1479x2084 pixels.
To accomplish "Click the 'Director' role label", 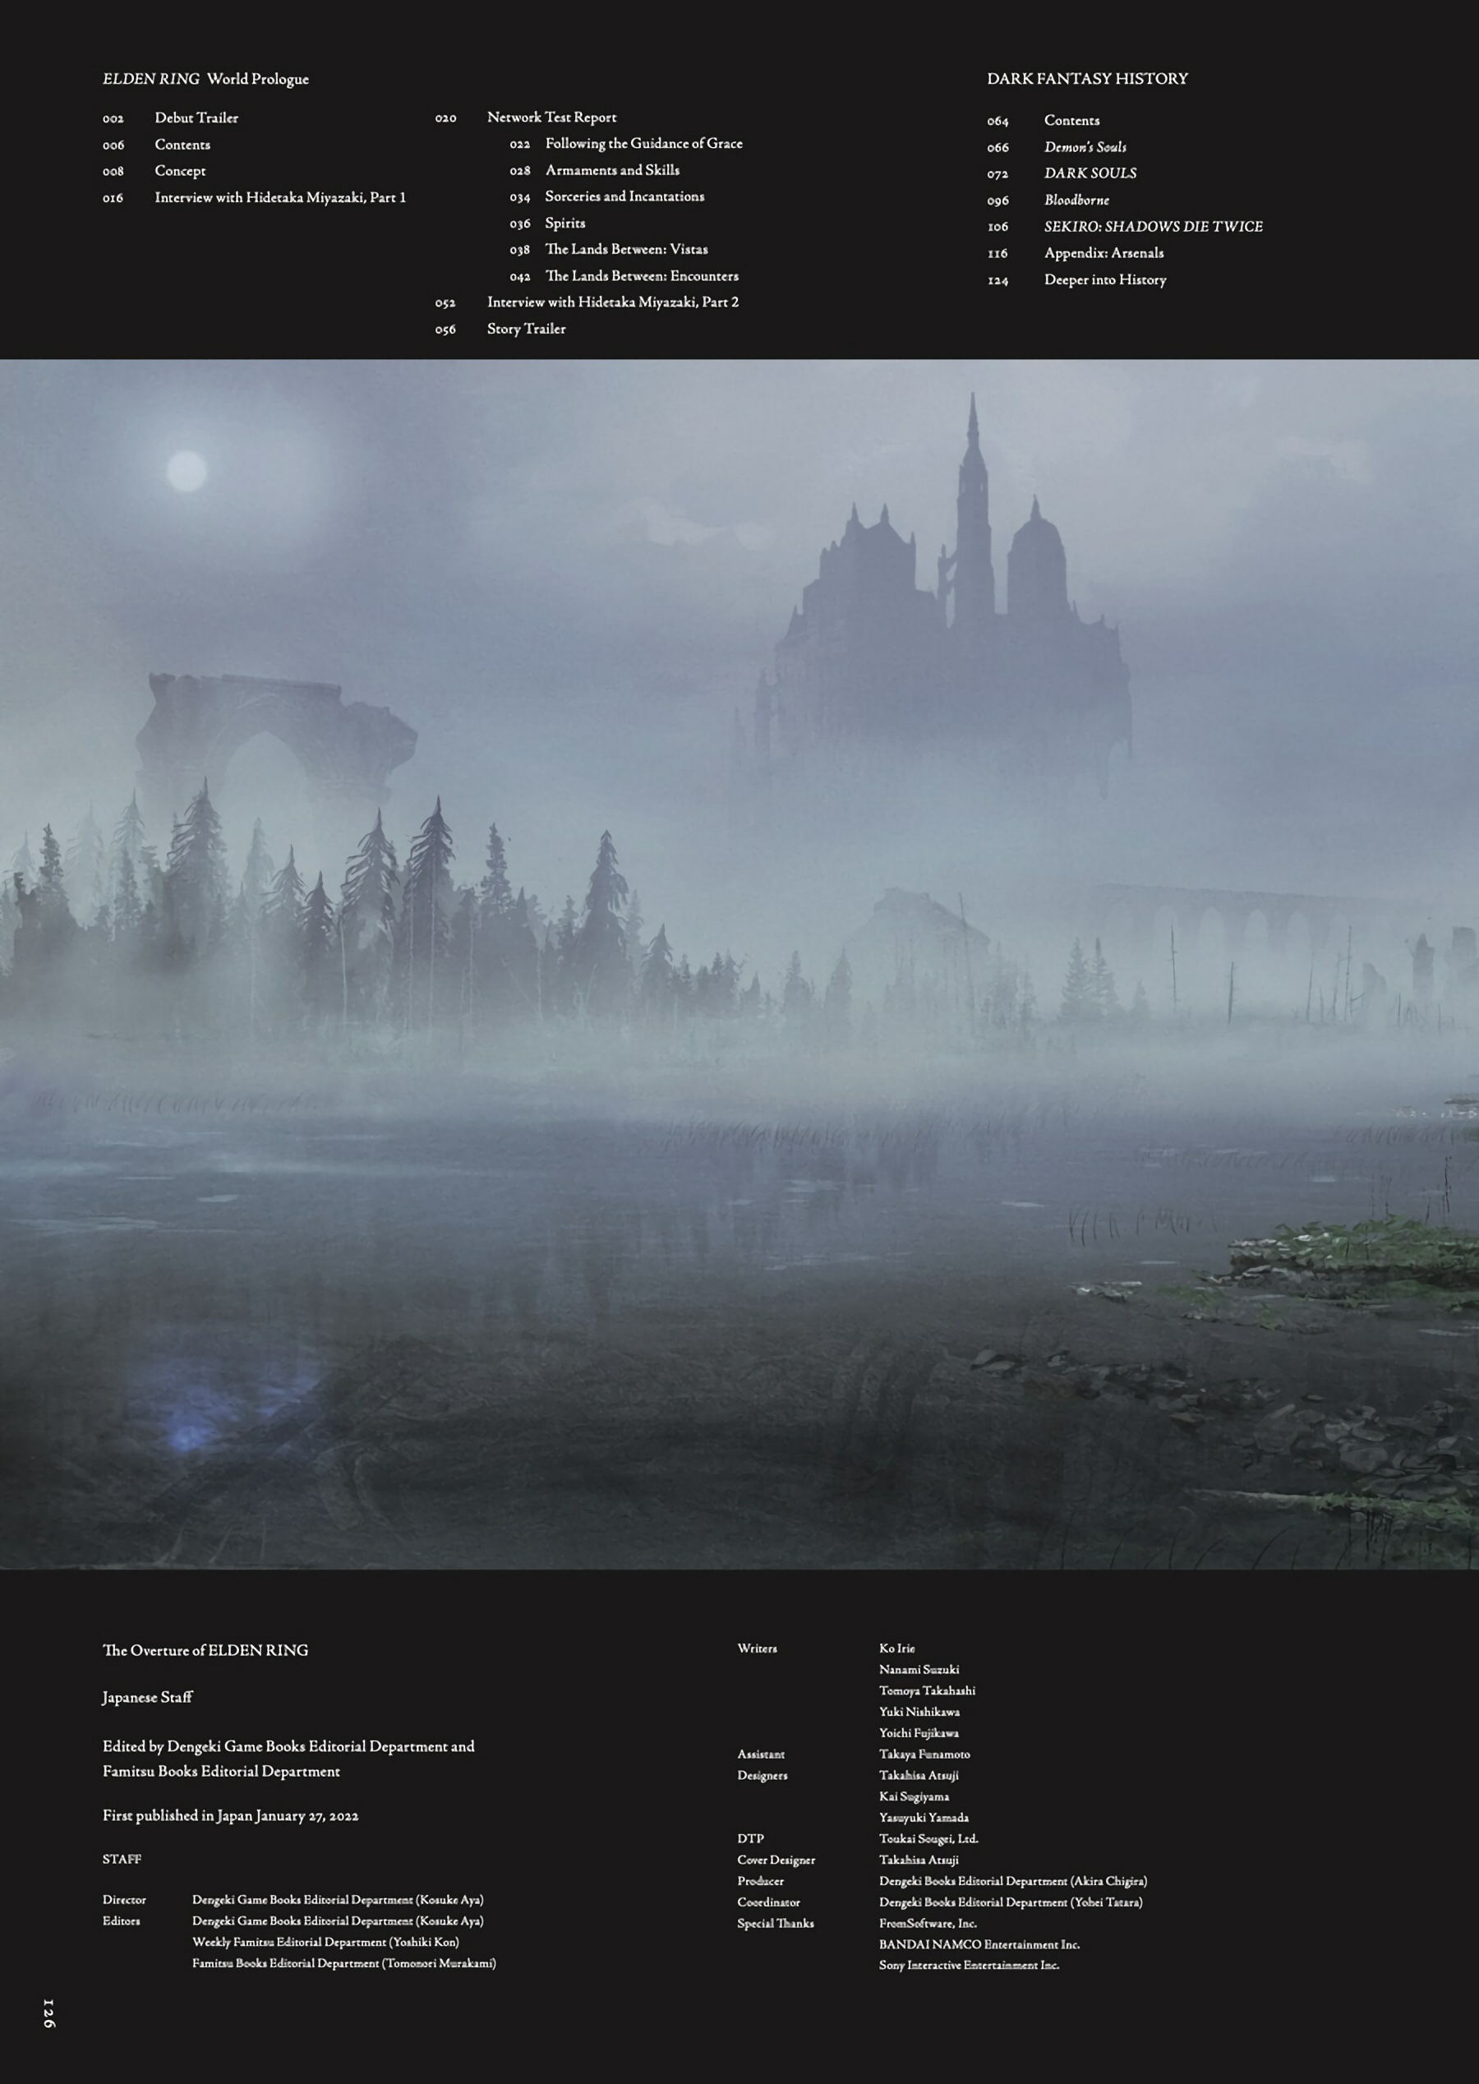I will (x=124, y=1900).
